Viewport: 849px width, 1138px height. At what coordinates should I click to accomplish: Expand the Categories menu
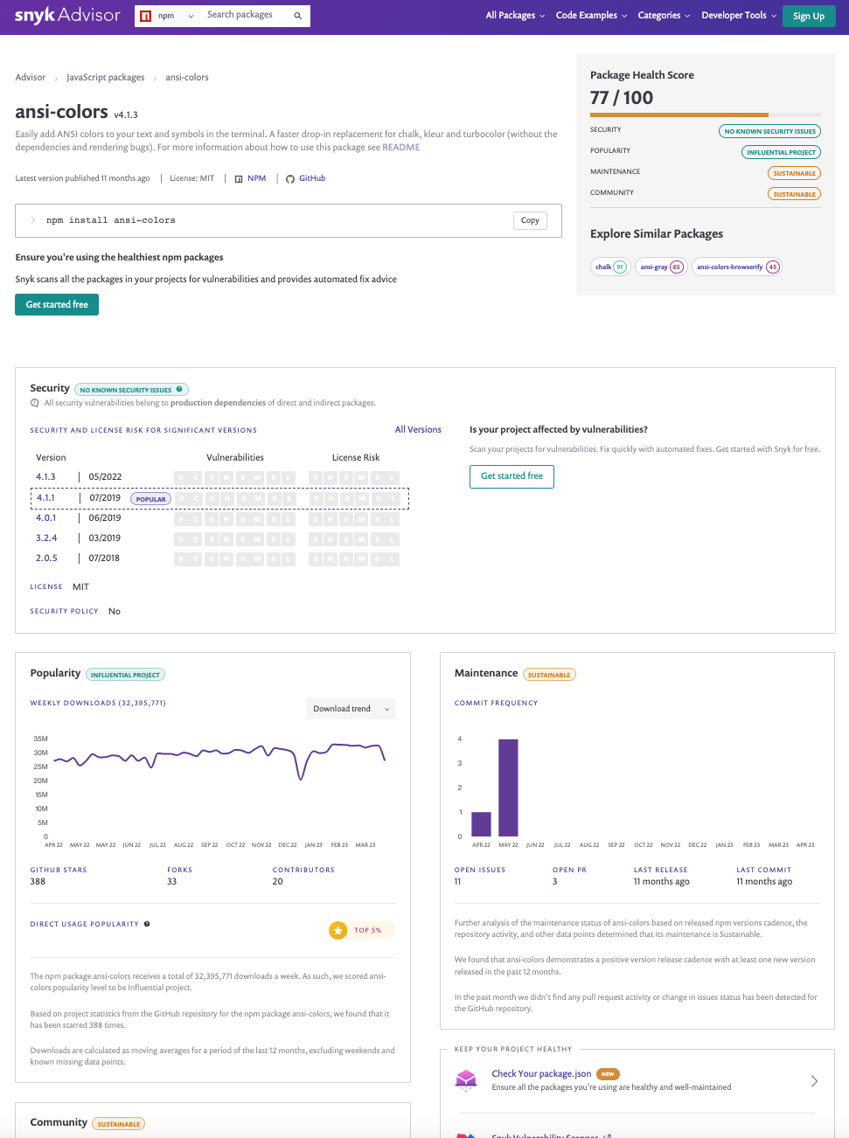coord(664,16)
